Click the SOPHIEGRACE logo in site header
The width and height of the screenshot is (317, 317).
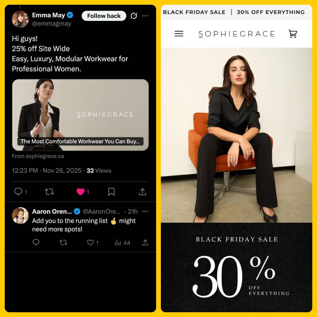click(x=237, y=34)
